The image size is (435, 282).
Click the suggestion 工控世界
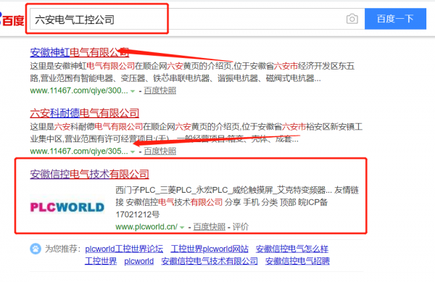click(x=101, y=261)
